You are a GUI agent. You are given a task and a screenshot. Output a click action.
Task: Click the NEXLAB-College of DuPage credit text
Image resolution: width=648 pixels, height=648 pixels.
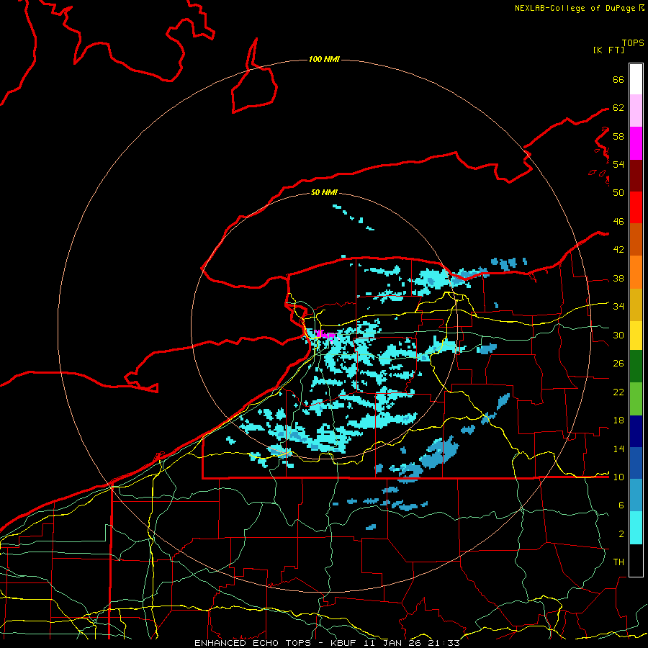click(575, 8)
